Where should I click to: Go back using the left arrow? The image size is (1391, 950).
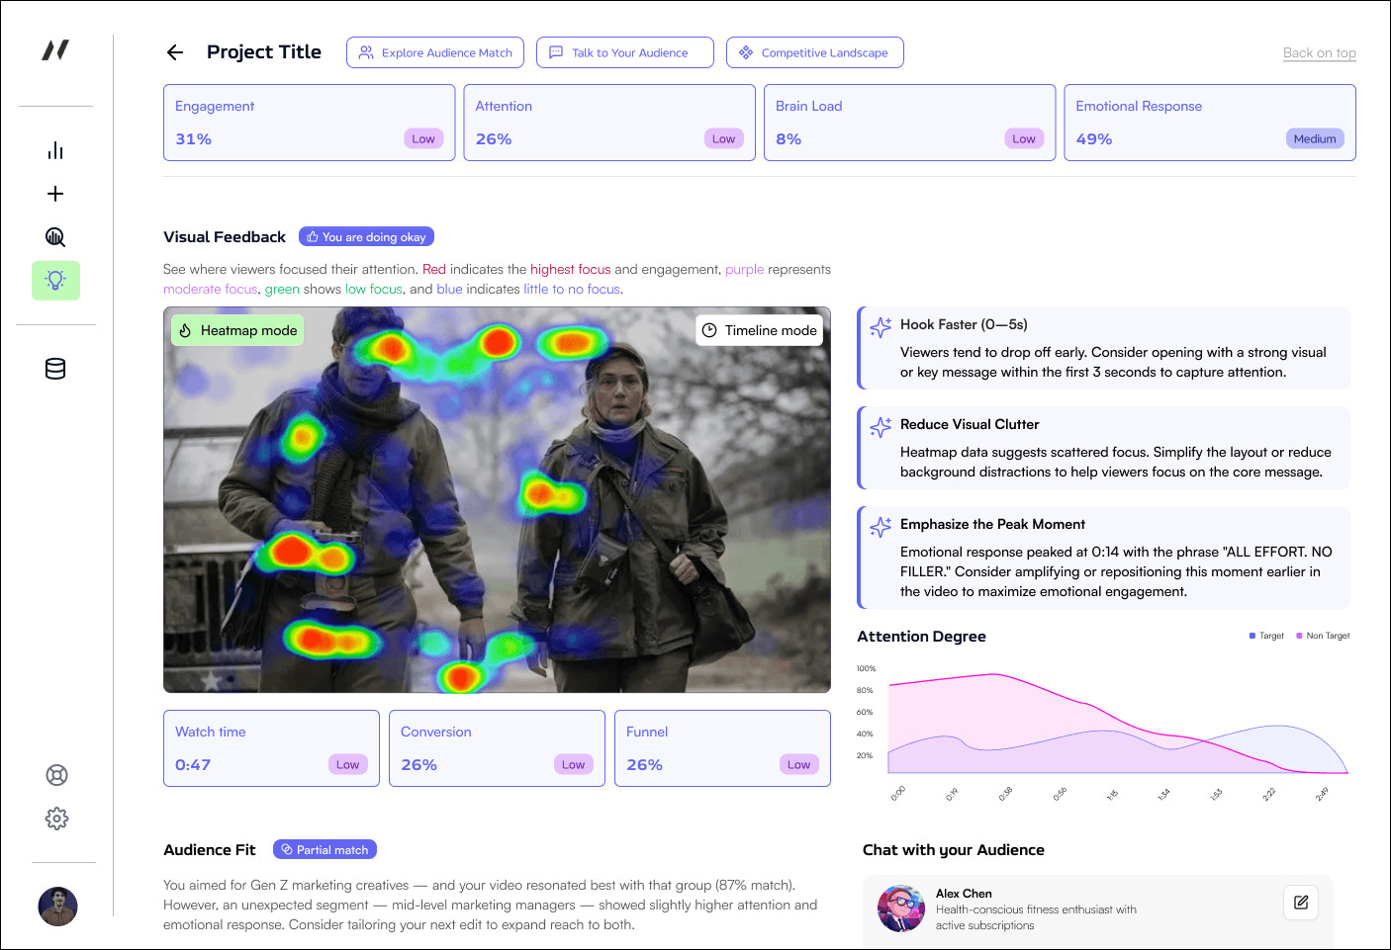pos(175,52)
